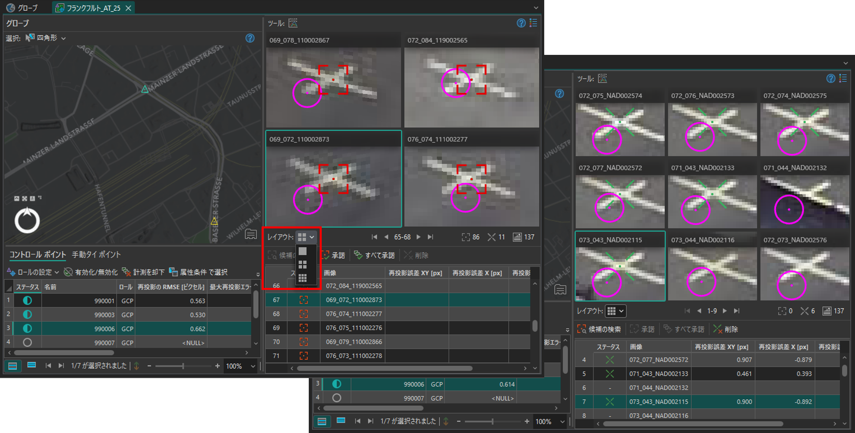
Task: Click down arrow of control point table scrollbar
Action: coord(256,343)
